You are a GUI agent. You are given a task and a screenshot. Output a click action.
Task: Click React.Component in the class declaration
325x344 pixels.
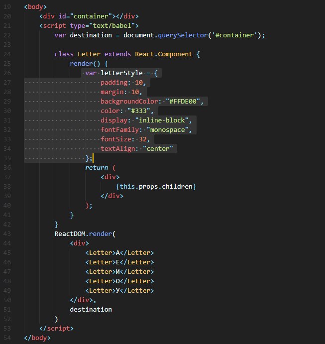pyautogui.click(x=164, y=54)
